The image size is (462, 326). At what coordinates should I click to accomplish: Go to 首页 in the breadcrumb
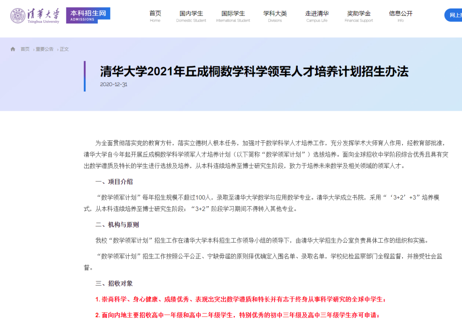[x=25, y=49]
